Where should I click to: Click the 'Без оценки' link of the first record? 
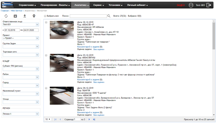coord(99,49)
